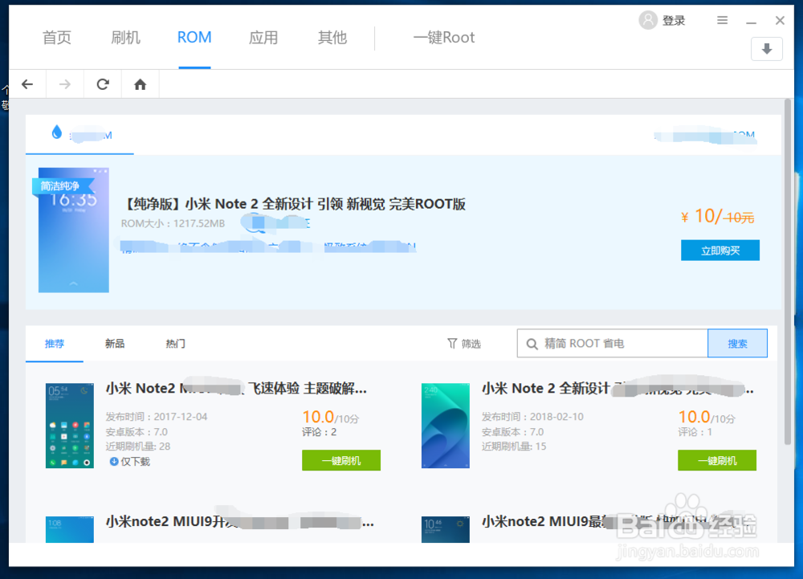Click the ¥ 10 price text
This screenshot has width=803, height=579.
pyautogui.click(x=717, y=217)
